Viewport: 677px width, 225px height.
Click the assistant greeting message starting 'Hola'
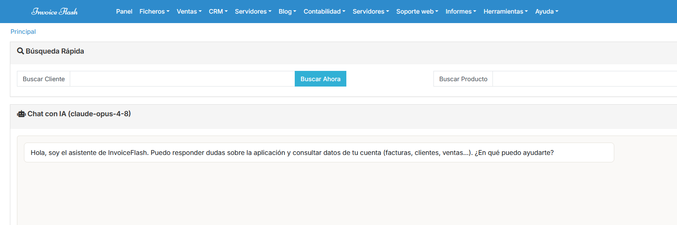tap(319, 152)
